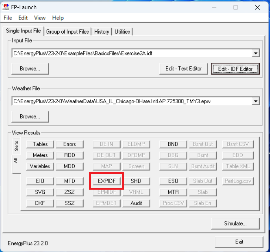Screen dimensions: 270x252
Task: Click the disabled Bsmt Audit button
Action: (203, 166)
